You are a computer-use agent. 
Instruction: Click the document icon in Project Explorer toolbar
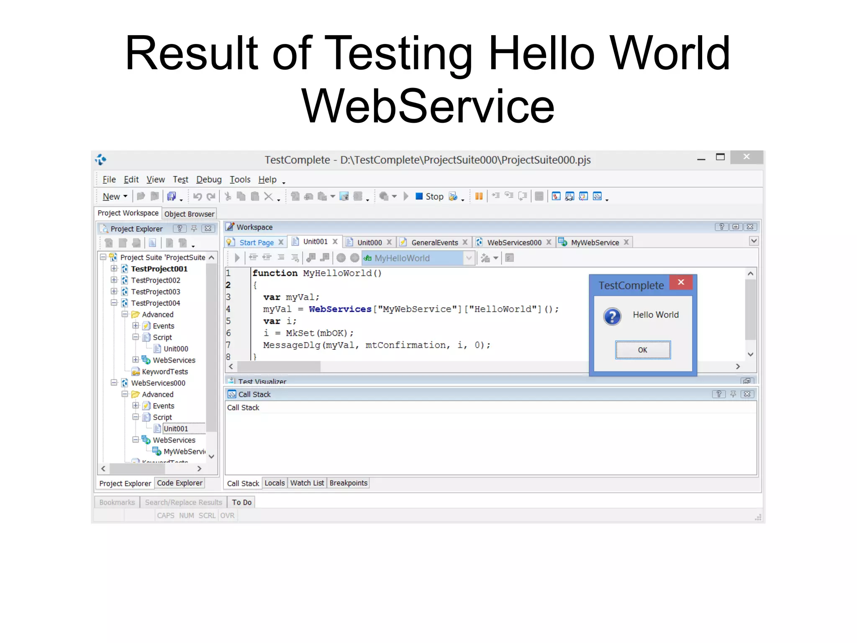pyautogui.click(x=153, y=243)
